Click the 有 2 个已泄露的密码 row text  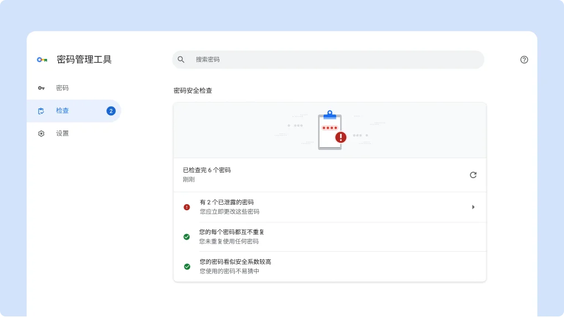(227, 202)
